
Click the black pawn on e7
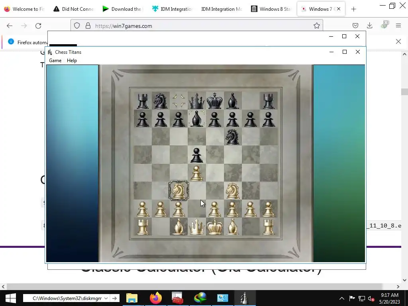click(215, 119)
